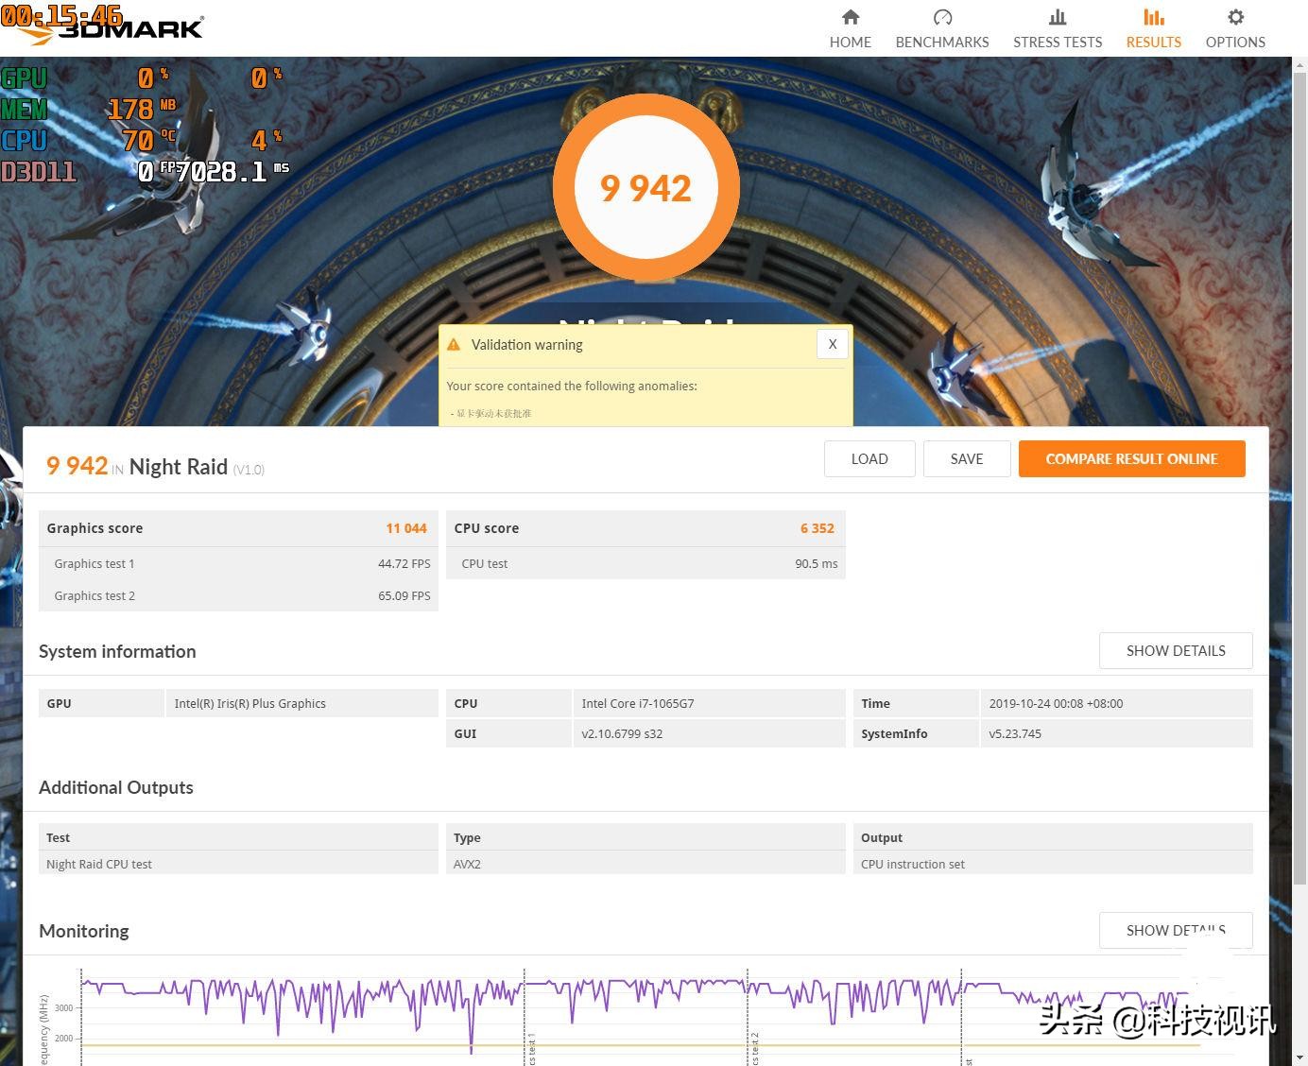Screen dimensions: 1308x1066
Task: Click the orange Results bar-chart icon
Action: pyautogui.click(x=1153, y=16)
